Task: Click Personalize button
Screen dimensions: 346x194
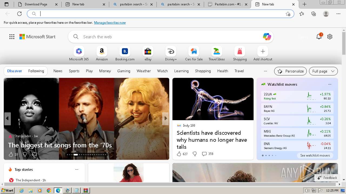Action: [290, 71]
